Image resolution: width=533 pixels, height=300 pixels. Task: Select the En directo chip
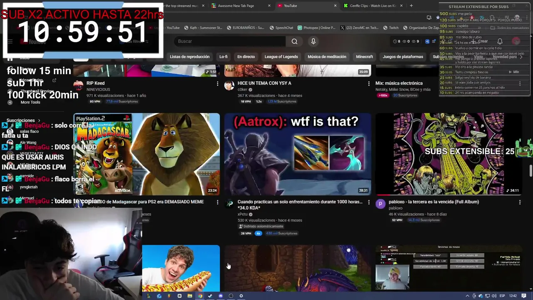click(x=246, y=57)
